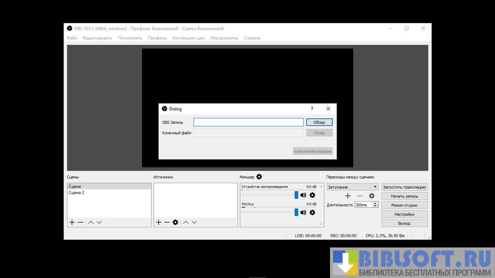Click Обзор button next to OBS Запись
This screenshot has width=495, height=278.
coord(319,122)
